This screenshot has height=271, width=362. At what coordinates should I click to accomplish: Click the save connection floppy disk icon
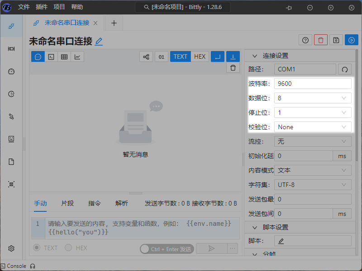(336, 40)
